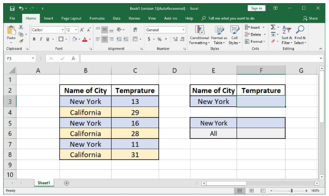Enable Wrap Text icon

click(135, 30)
